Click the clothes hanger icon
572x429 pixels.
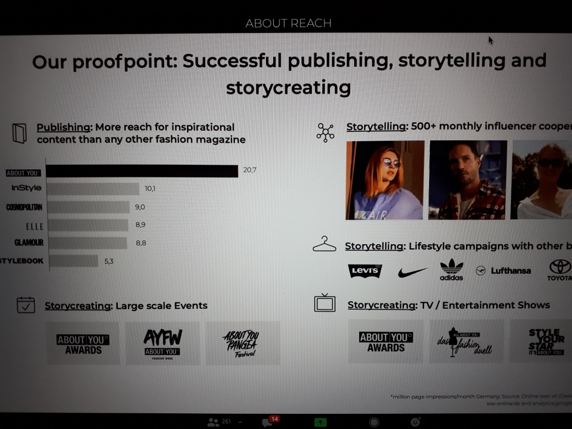click(324, 245)
